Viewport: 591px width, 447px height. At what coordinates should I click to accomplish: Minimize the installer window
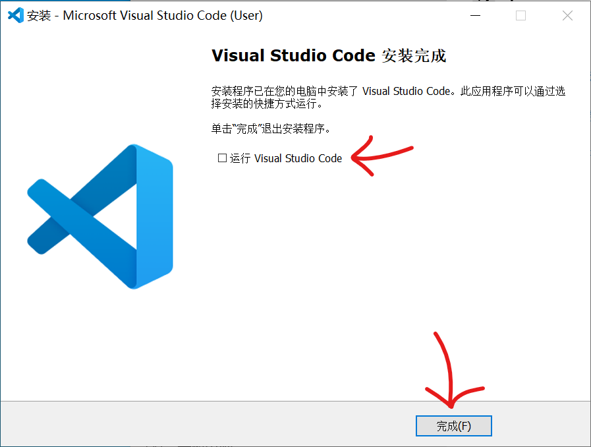coord(474,16)
